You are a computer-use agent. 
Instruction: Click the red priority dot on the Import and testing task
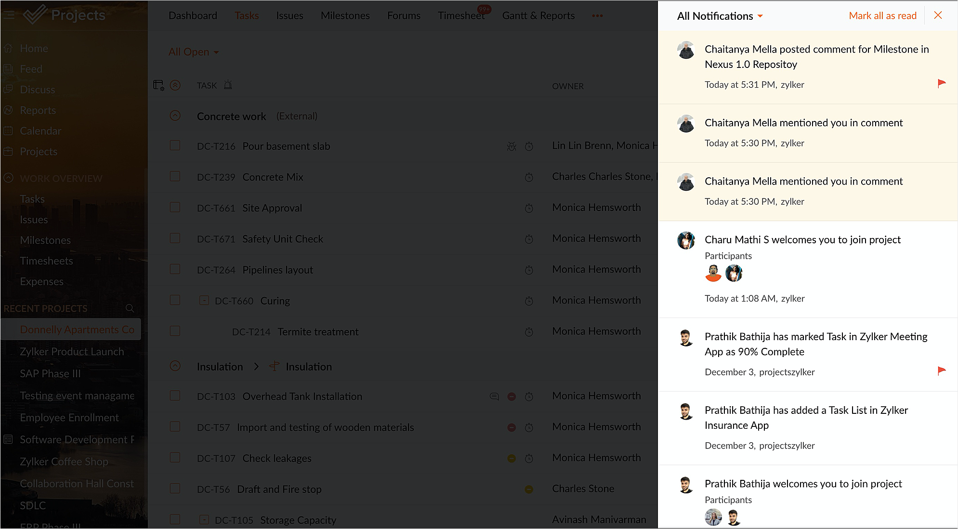(512, 427)
